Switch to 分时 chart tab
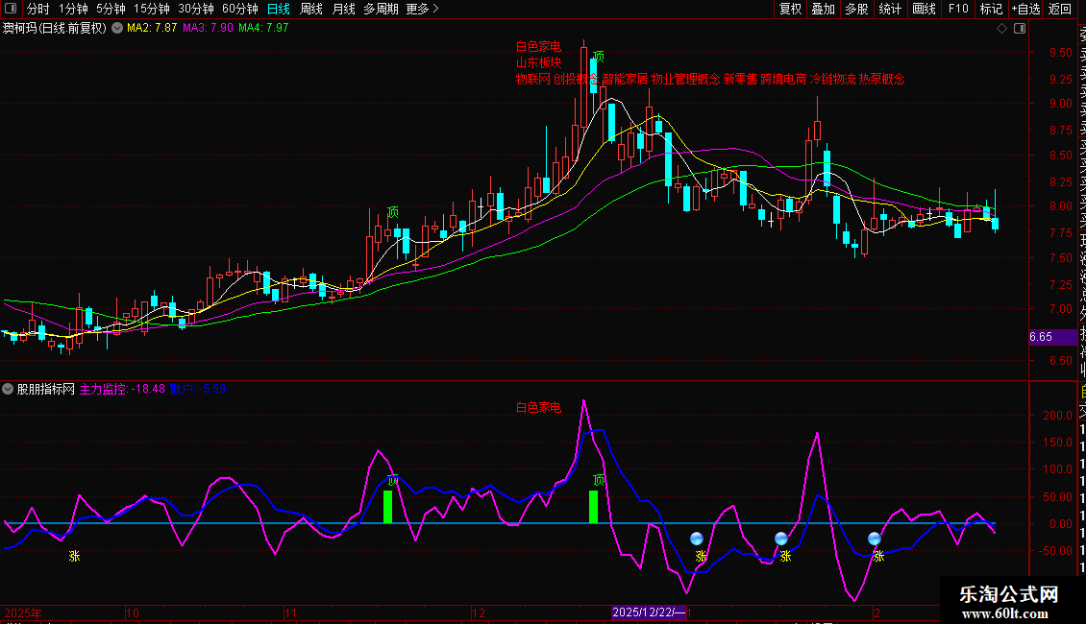1086x624 pixels. click(38, 9)
